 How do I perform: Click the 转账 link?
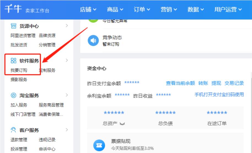[203, 83]
